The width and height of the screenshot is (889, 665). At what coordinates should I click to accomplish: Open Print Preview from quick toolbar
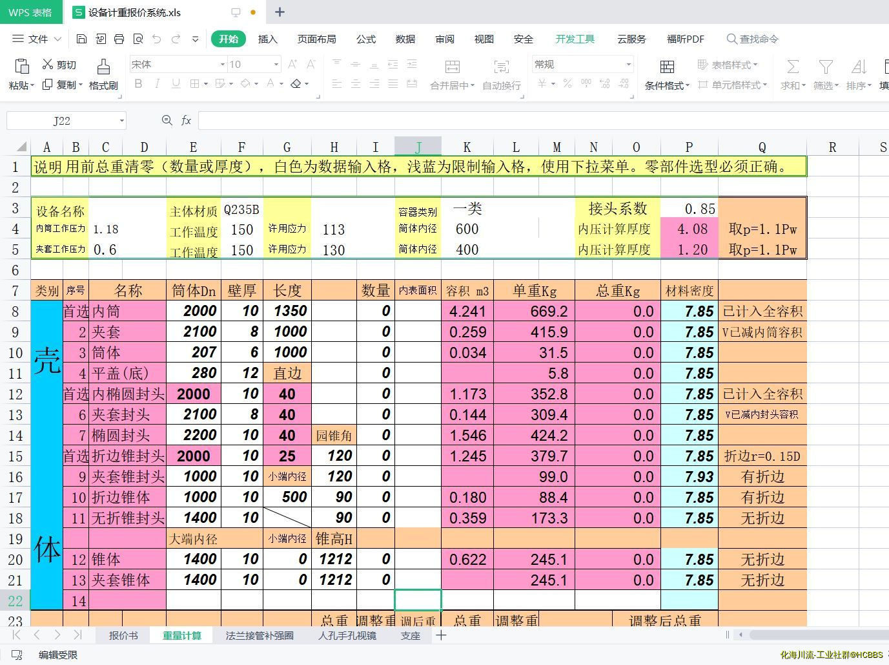[138, 39]
